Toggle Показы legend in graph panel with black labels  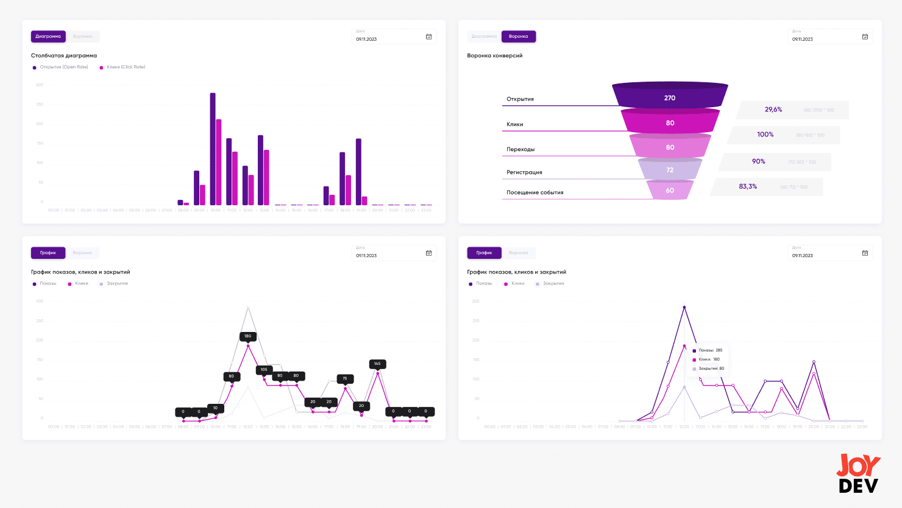[44, 284]
